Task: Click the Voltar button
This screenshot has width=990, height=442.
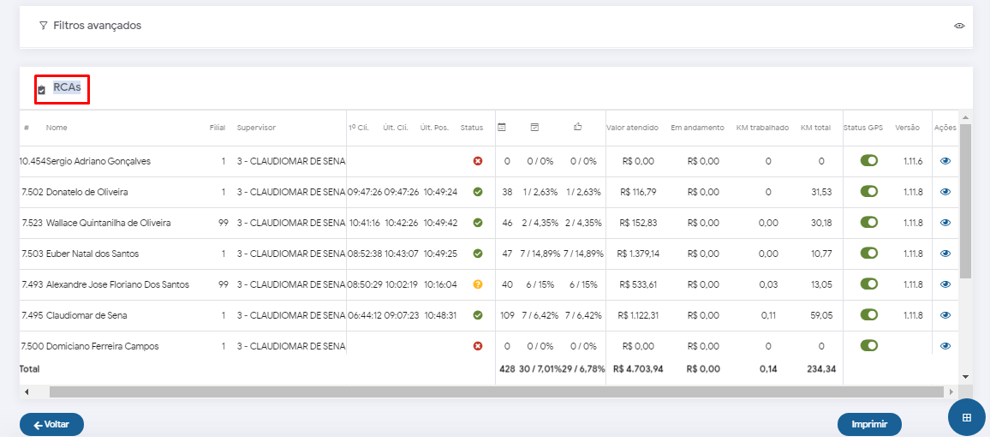Action: [51, 424]
